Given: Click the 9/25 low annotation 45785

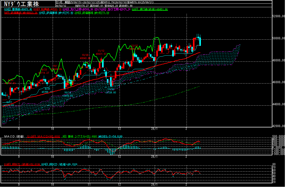Looking at the screenshot, I should pos(47,92).
